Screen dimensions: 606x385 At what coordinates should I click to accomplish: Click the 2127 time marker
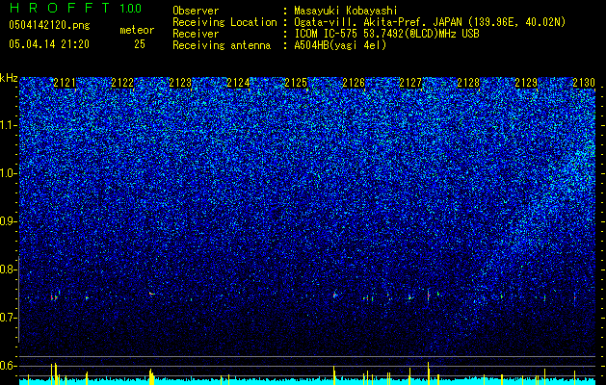pyautogui.click(x=410, y=83)
